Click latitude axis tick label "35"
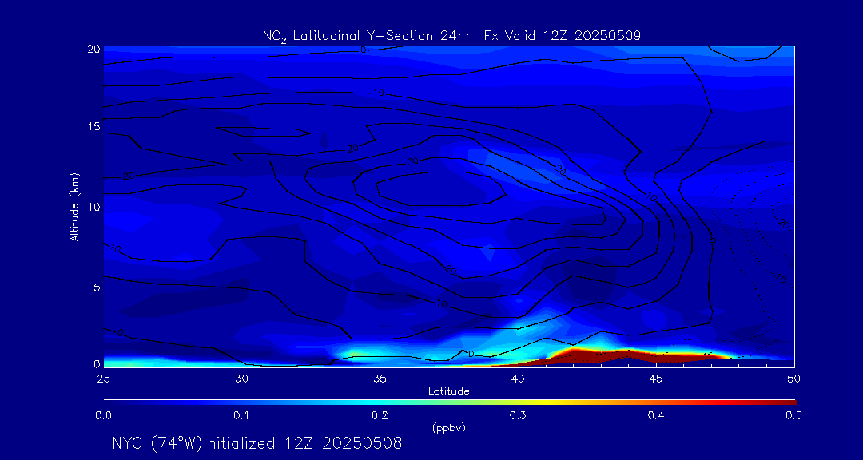Viewport: 863px width, 460px height. 380,379
